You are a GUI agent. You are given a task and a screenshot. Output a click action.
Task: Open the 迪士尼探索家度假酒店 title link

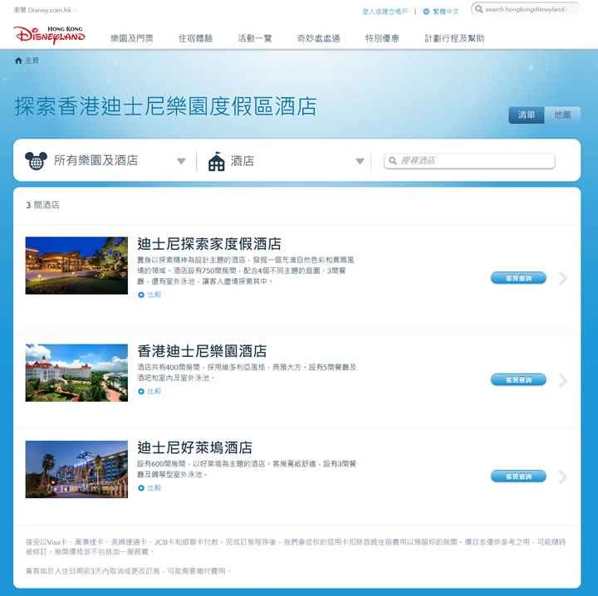(x=209, y=244)
